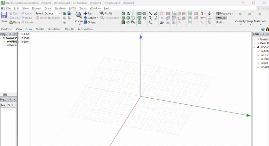Pin the Project Manager panel
Screen dimensions: 269x146
pos(11,34)
